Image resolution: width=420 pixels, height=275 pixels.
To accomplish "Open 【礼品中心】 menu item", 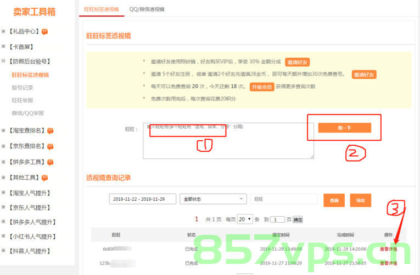I will click(24, 31).
